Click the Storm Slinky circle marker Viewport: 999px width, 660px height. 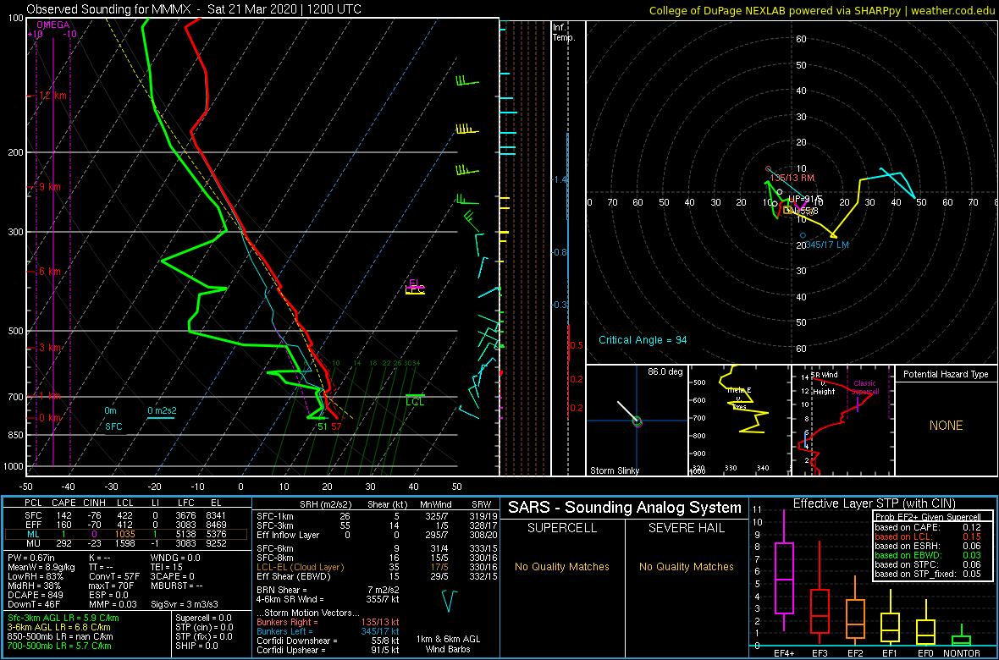(637, 421)
